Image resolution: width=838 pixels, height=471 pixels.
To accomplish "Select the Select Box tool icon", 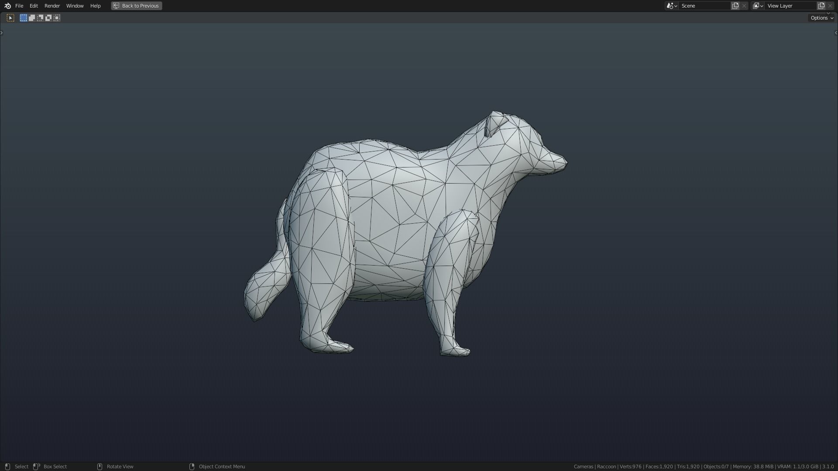I will point(10,18).
